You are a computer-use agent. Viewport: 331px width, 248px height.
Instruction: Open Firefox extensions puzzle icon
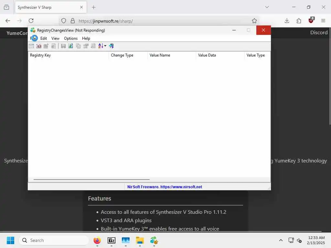click(x=299, y=21)
